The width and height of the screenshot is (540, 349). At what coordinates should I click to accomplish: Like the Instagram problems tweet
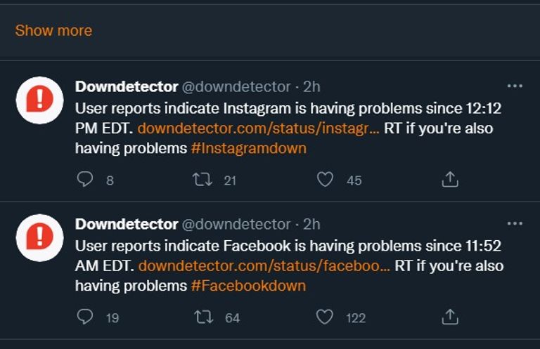(x=325, y=180)
